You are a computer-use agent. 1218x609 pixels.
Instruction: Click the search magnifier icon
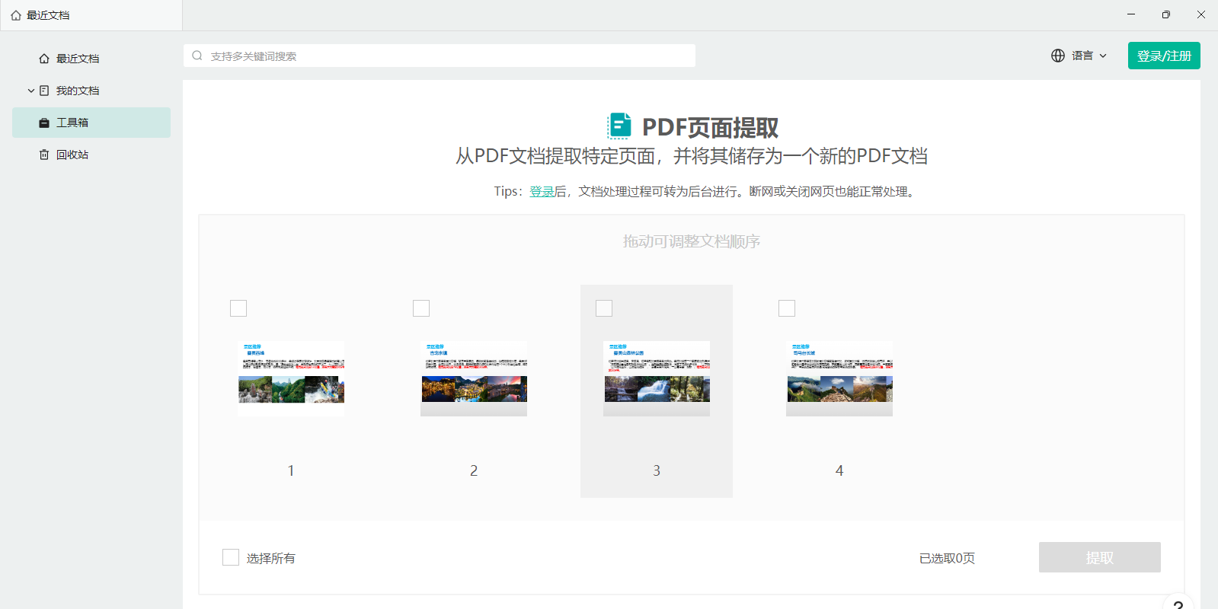[197, 56]
